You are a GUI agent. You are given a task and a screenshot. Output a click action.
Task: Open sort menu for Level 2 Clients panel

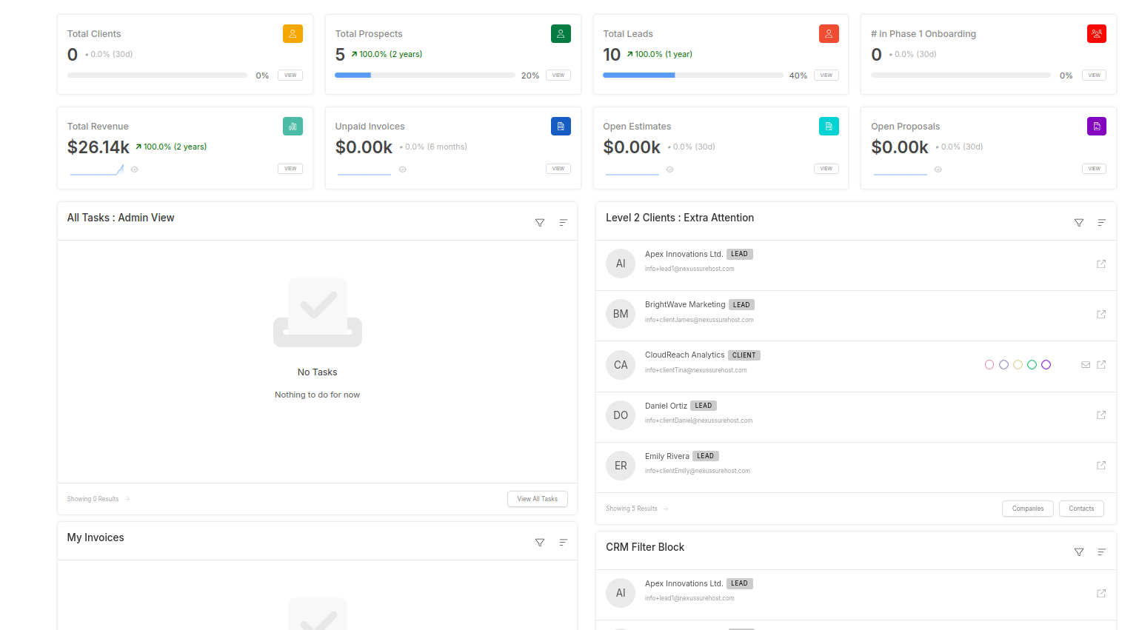coord(1101,223)
